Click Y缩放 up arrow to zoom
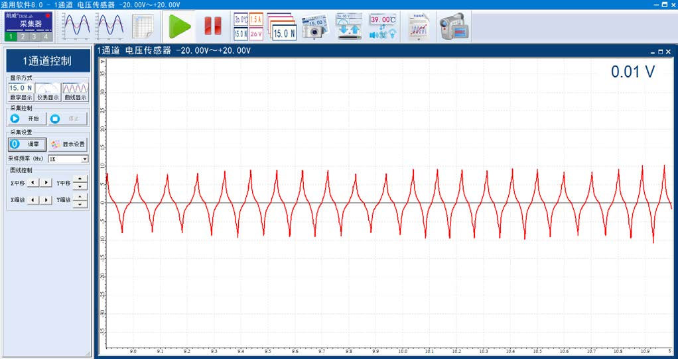 [x=80, y=196]
